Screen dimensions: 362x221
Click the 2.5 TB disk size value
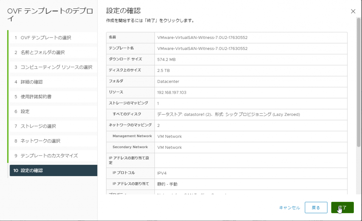[x=163, y=70]
